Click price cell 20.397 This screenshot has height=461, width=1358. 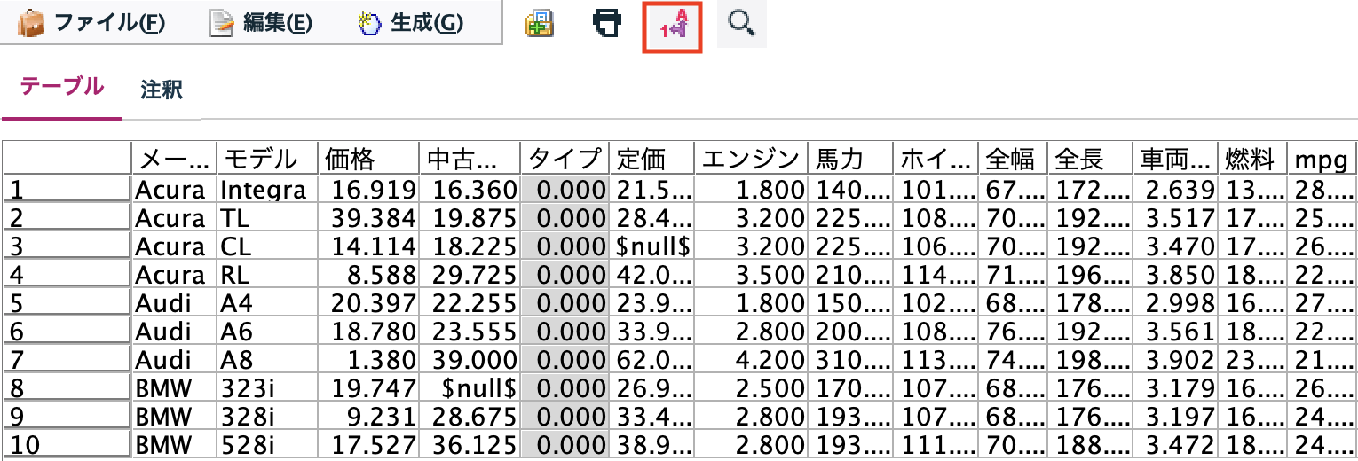pos(368,303)
